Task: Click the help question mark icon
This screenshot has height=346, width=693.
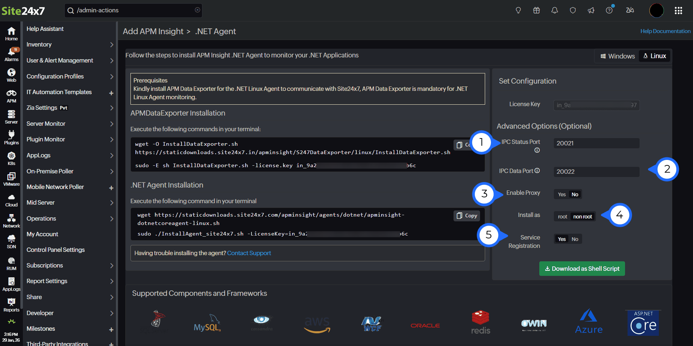Action: [x=609, y=11]
